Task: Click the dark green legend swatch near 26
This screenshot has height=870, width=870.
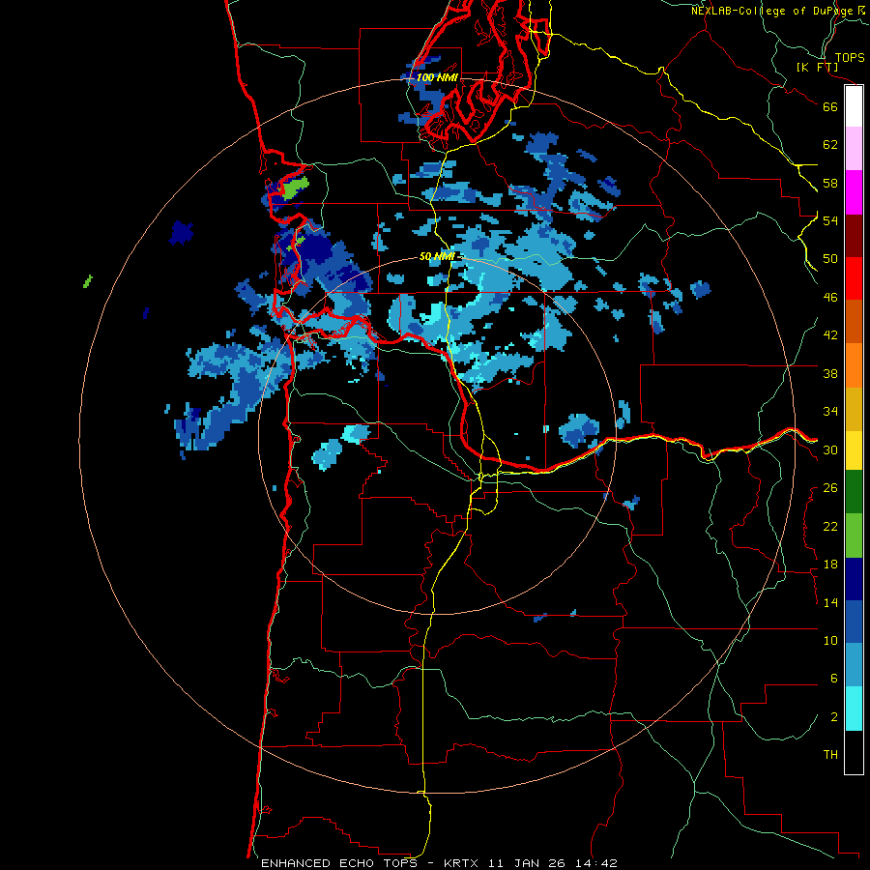Action: pos(854,492)
